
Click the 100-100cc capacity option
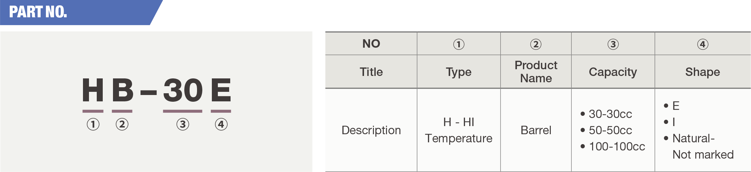617,147
